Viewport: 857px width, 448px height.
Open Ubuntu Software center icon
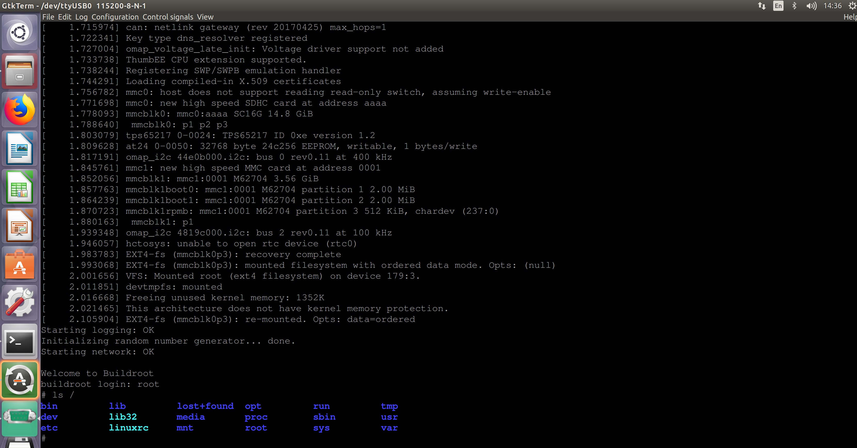tap(19, 264)
